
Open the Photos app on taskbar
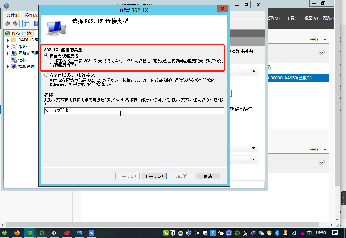tap(79, 233)
